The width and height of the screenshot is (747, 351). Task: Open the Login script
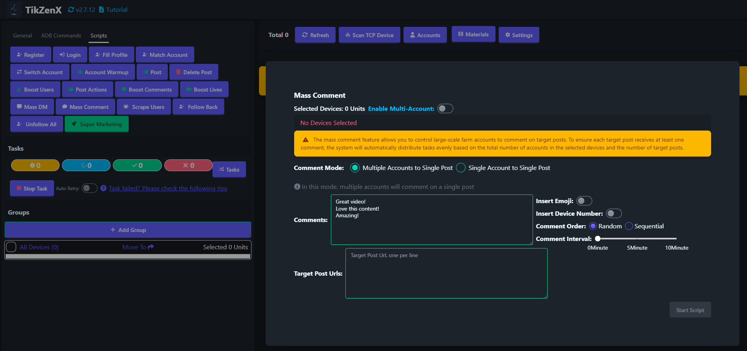[70, 55]
